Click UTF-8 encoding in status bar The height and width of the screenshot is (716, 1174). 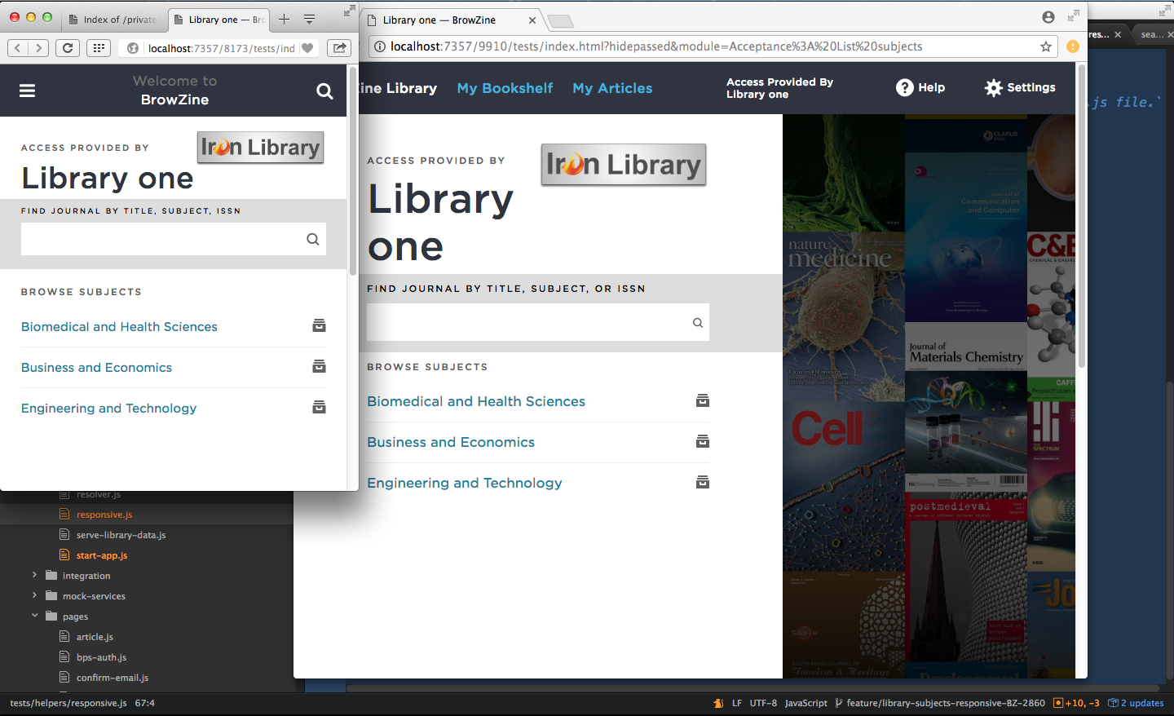[x=763, y=703]
